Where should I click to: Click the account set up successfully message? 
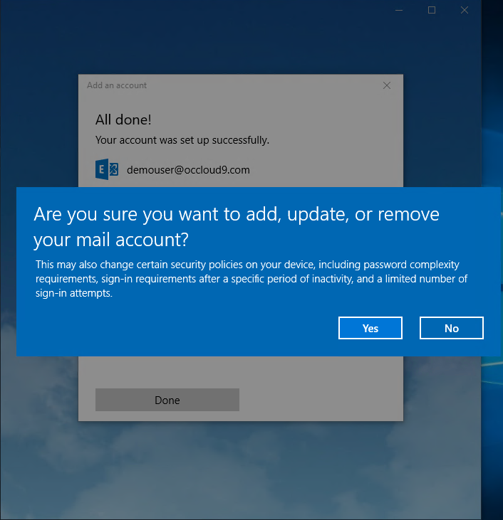point(182,140)
